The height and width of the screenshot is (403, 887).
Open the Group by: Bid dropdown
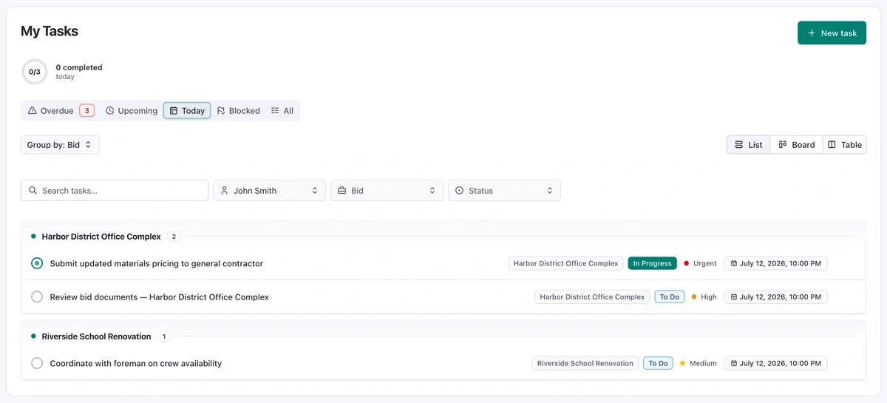[60, 145]
